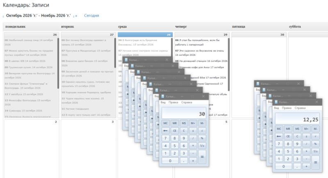
Task: Click minus key on calculator showing 12,25
Action: tap(306, 159)
